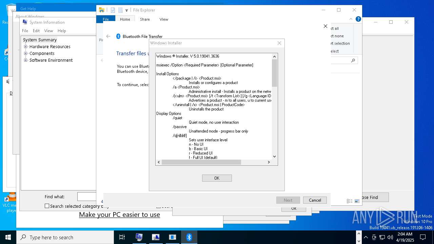Click the Properties quick access toolbar icon

click(113, 10)
